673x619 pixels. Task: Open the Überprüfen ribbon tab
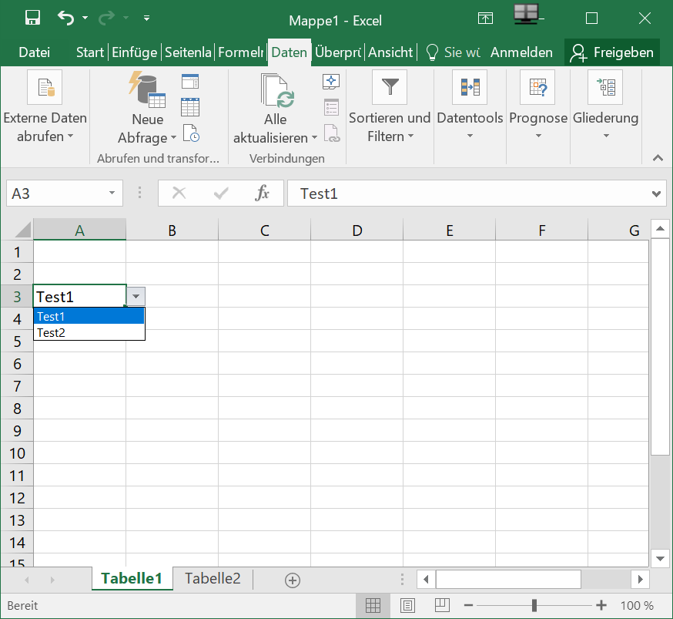[x=338, y=52]
